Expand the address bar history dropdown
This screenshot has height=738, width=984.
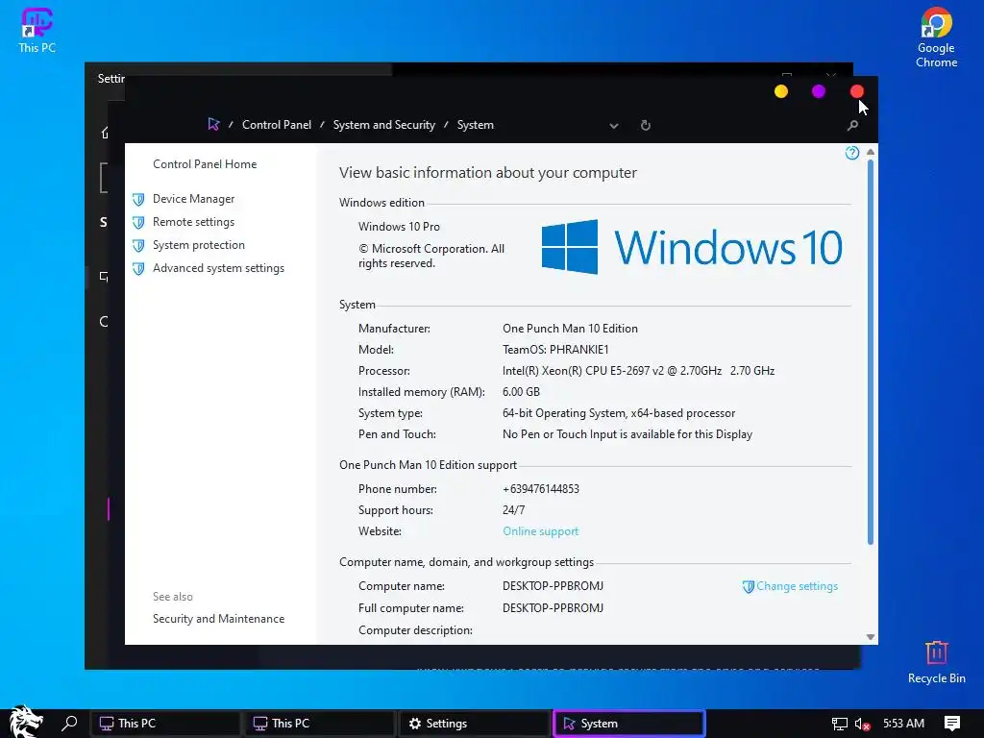point(614,126)
